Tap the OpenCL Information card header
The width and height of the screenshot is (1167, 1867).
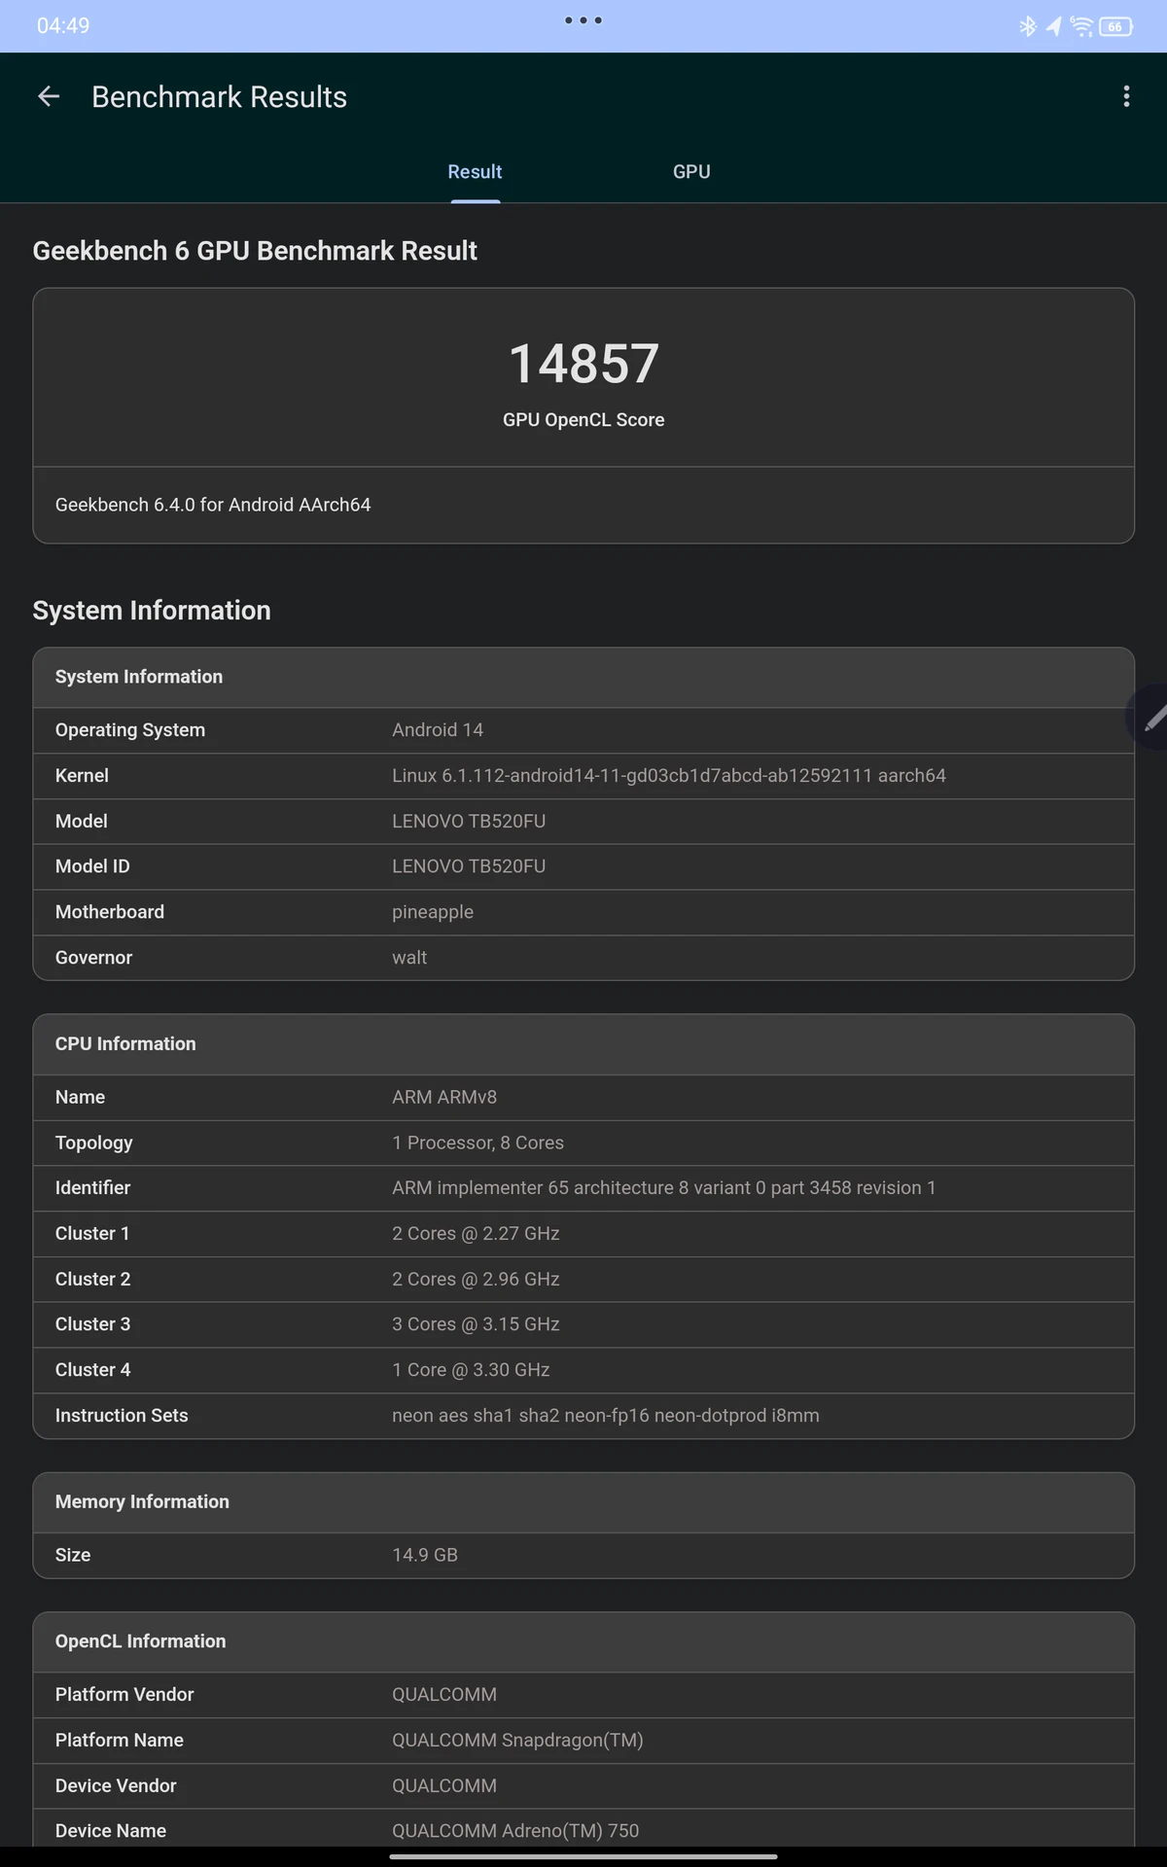[x=583, y=1641]
